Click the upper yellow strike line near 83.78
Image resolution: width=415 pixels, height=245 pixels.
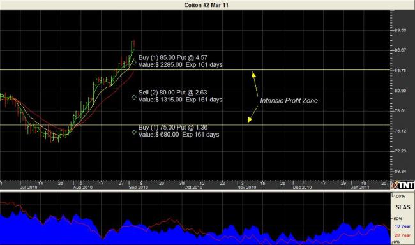(x=195, y=70)
